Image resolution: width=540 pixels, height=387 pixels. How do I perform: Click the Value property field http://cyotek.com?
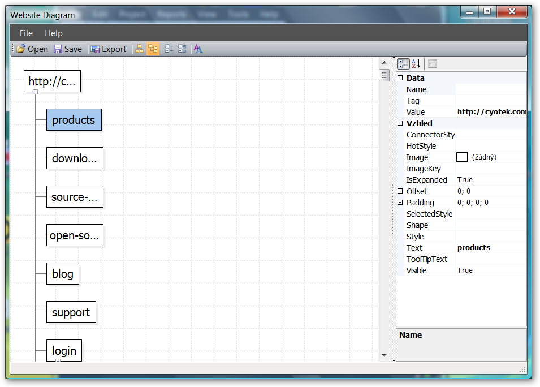click(491, 112)
